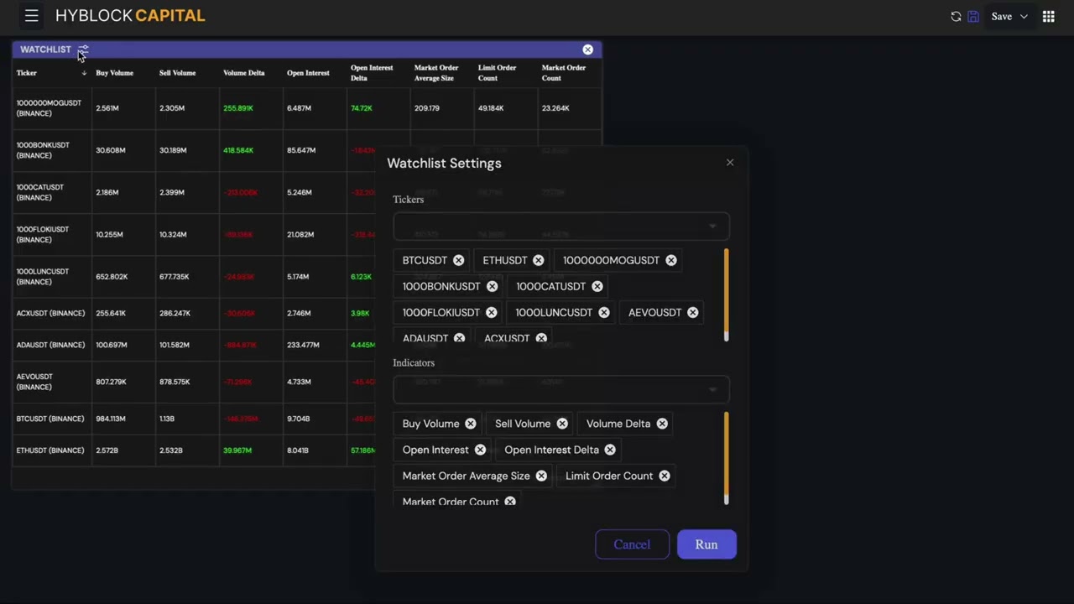Click the 23.264K market order count

[555, 108]
